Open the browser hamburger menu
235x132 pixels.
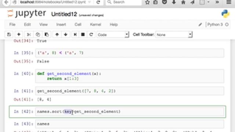(x=229, y=2)
